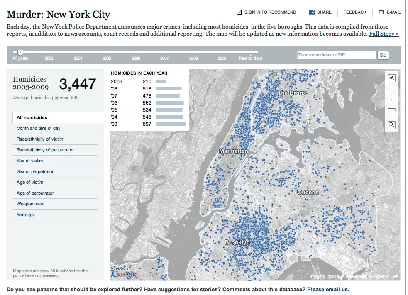This screenshot has height=295, width=408.
Task: Click the Go button
Action: coord(383,55)
